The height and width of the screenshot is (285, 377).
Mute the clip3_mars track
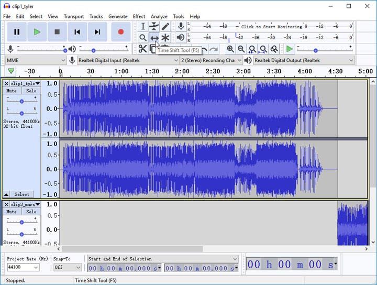[12, 212]
